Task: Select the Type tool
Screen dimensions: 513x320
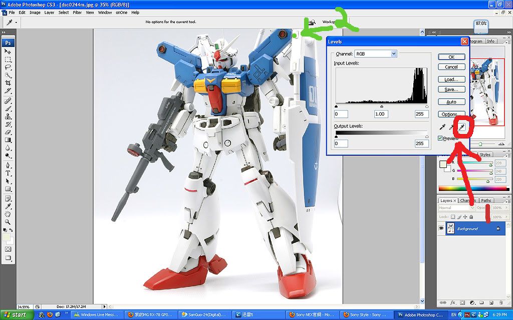Action: pos(8,173)
